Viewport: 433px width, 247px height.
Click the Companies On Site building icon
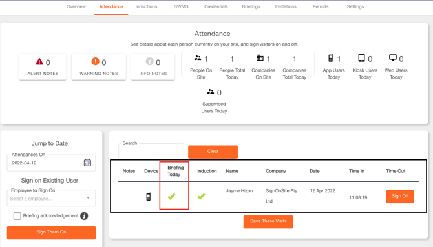tap(260, 57)
